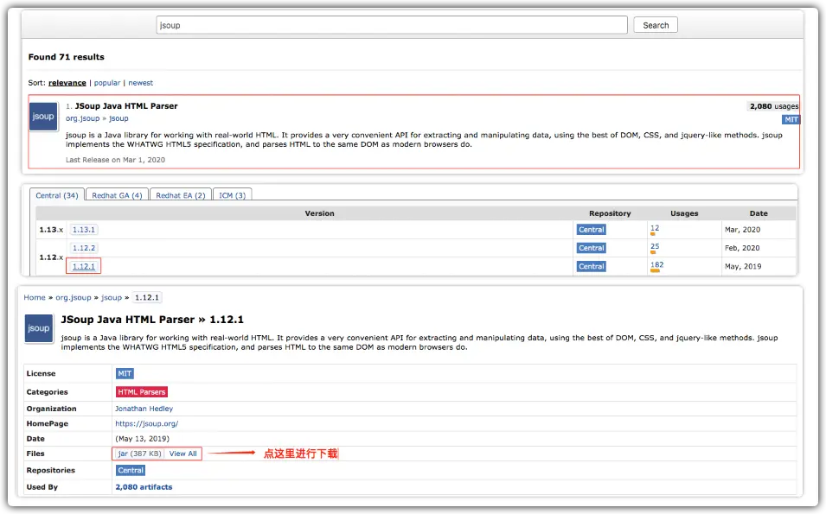Click the 2,080 usages badge
This screenshot has width=826, height=514.
(x=773, y=105)
